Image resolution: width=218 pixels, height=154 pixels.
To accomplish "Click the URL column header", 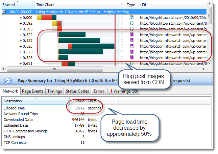I will [x=172, y=5].
